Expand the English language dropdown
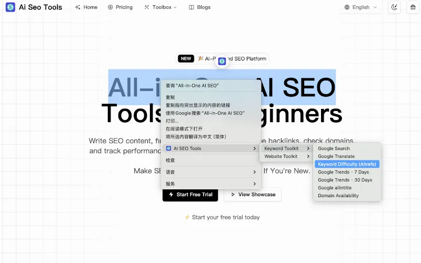The image size is (421, 263). pos(361,7)
